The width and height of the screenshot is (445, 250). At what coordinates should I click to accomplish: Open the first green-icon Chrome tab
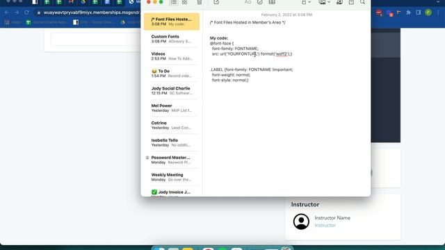pyautogui.click(x=47, y=2)
